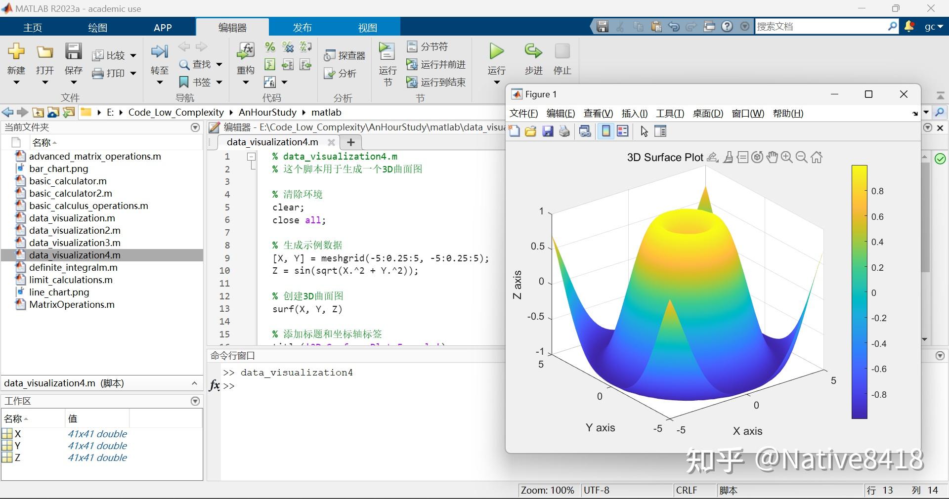Insert a colorbar from the Figure 1 toolbar
This screenshot has width=949, height=499.
[605, 131]
